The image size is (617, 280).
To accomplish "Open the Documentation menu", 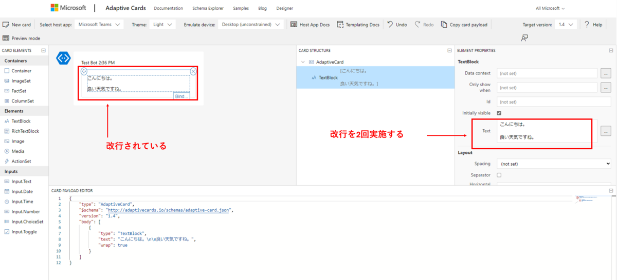I will (168, 8).
